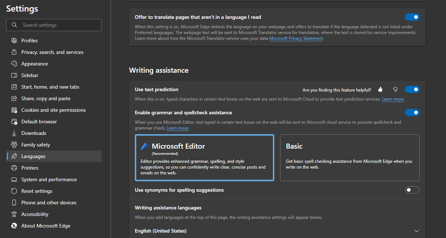Image resolution: width=446 pixels, height=238 pixels.
Task: Click the Privacy lock icon
Action: click(14, 52)
